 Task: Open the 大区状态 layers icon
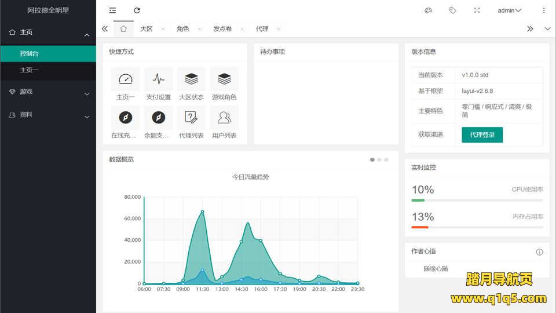[191, 79]
